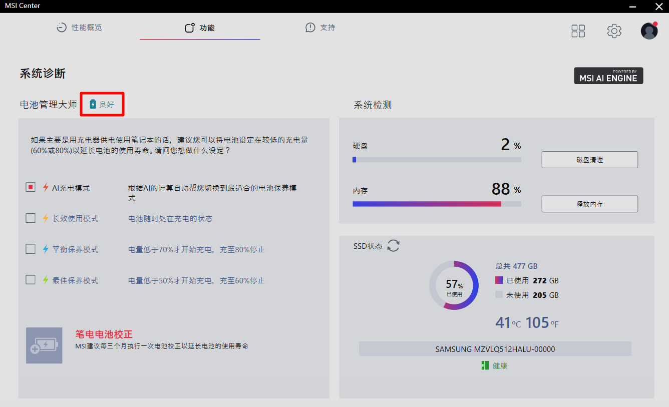Click the green 健康 SSD health icon
This screenshot has width=669, height=407.
484,365
